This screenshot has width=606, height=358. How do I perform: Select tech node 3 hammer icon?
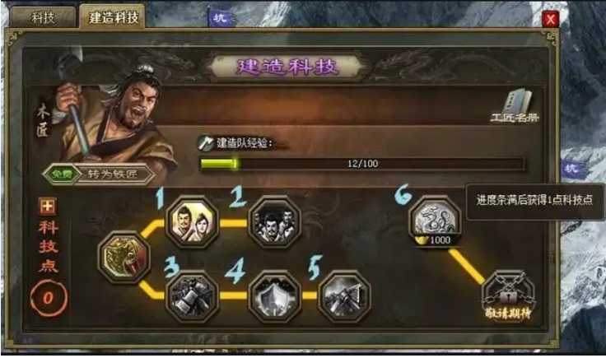[192, 296]
